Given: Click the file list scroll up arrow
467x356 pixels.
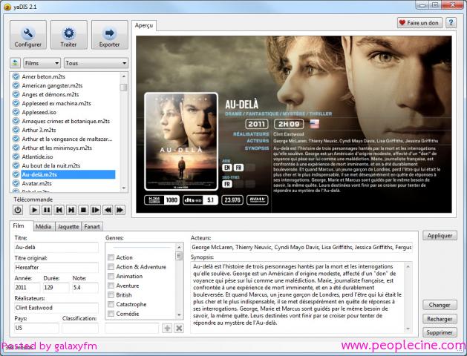Looking at the screenshot, I should (123, 76).
